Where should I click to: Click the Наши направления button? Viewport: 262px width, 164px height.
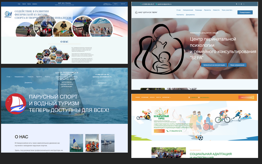point(237,65)
